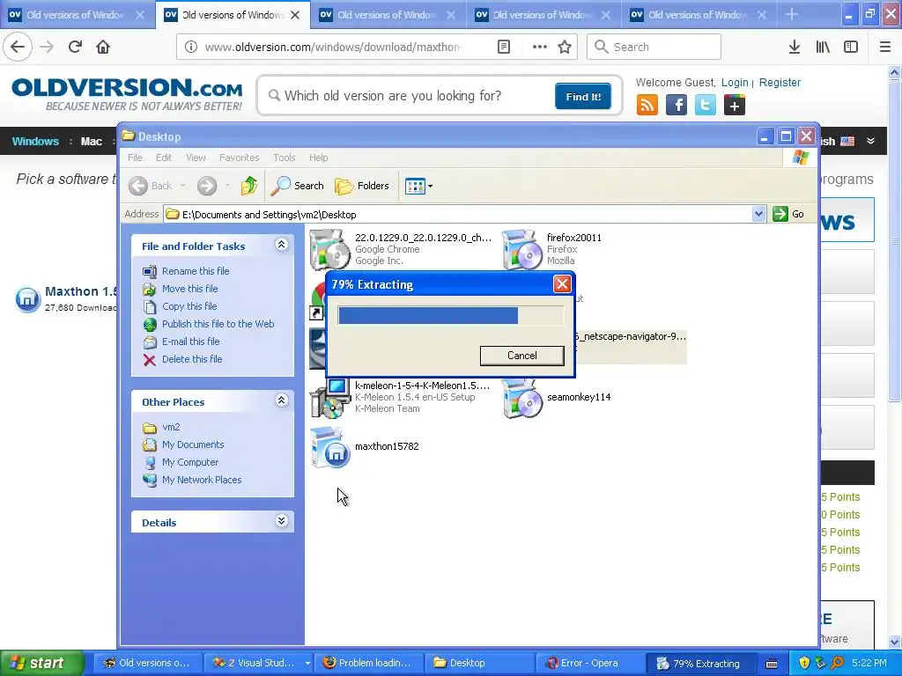Collapse the File and Folder Tasks panel
The width and height of the screenshot is (902, 676).
tap(281, 245)
